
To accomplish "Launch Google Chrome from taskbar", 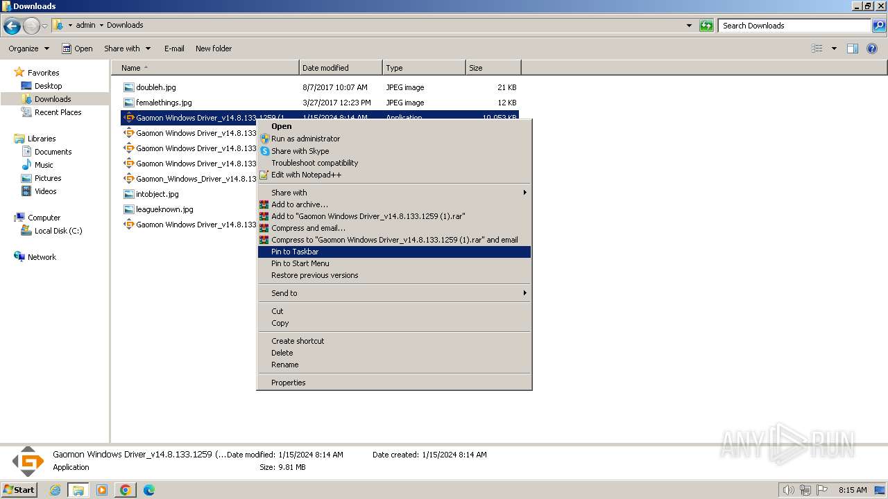I will 126,490.
